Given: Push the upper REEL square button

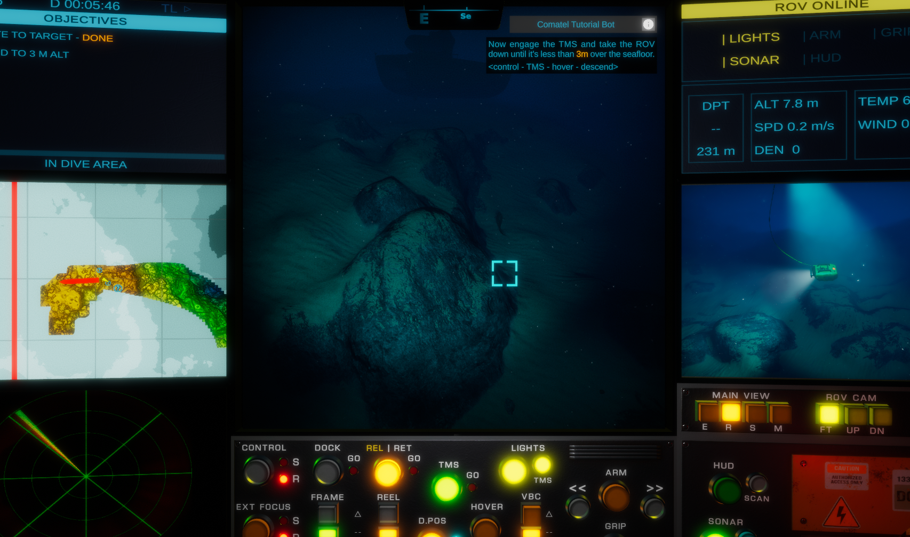Looking at the screenshot, I should pos(388,514).
